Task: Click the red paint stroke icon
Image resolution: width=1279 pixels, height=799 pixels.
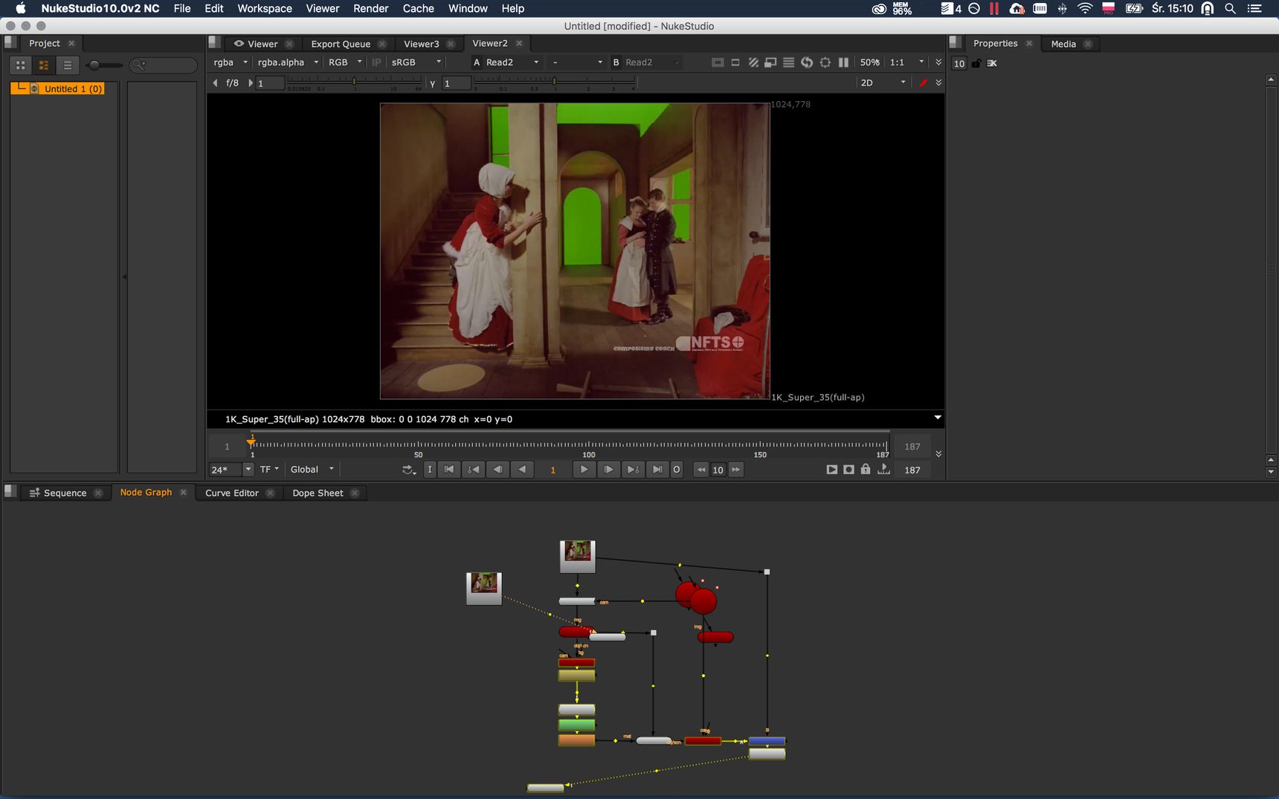Action: [923, 83]
